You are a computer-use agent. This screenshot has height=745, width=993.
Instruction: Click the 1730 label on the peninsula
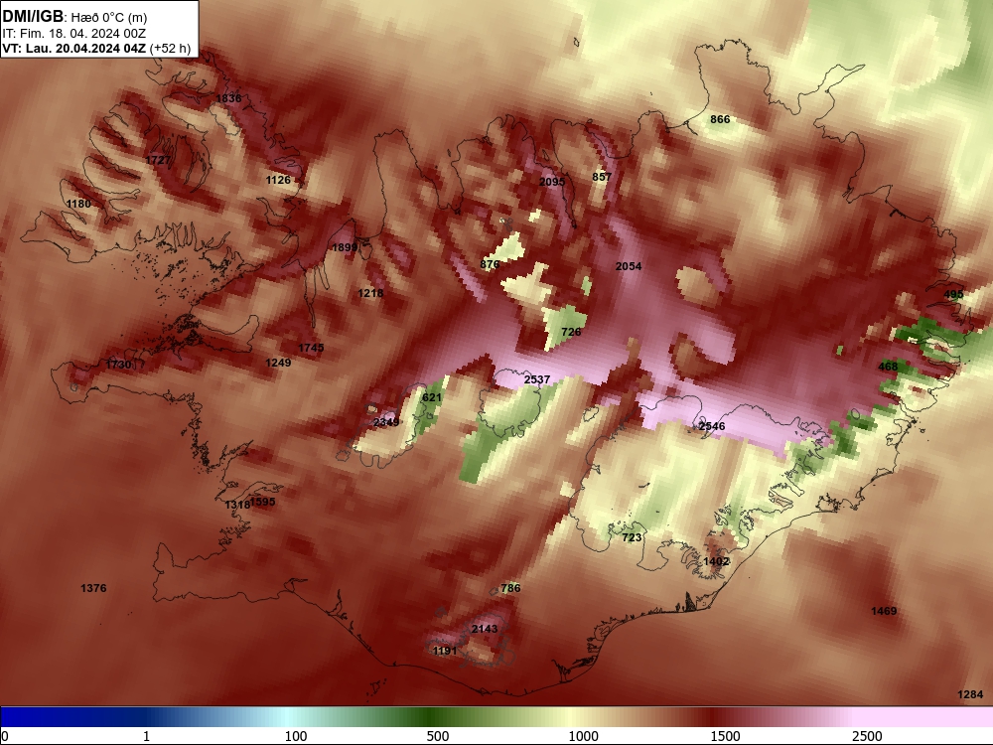click(118, 365)
